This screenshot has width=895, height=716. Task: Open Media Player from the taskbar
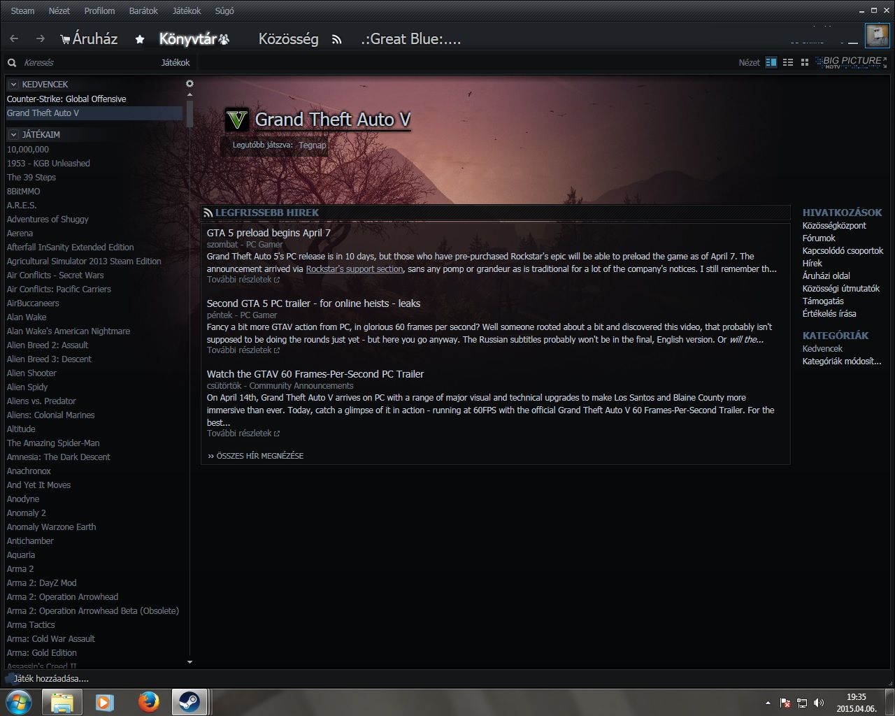(x=105, y=701)
